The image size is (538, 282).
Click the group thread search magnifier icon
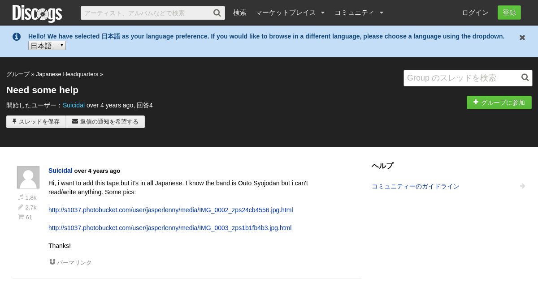coord(525,78)
